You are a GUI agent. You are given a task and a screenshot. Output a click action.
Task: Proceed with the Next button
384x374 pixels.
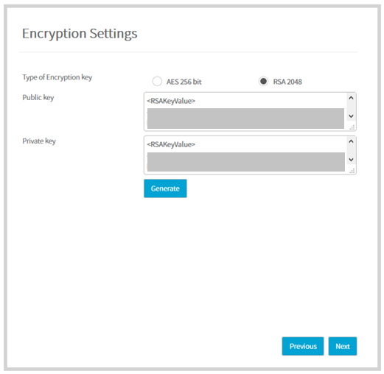[343, 346]
